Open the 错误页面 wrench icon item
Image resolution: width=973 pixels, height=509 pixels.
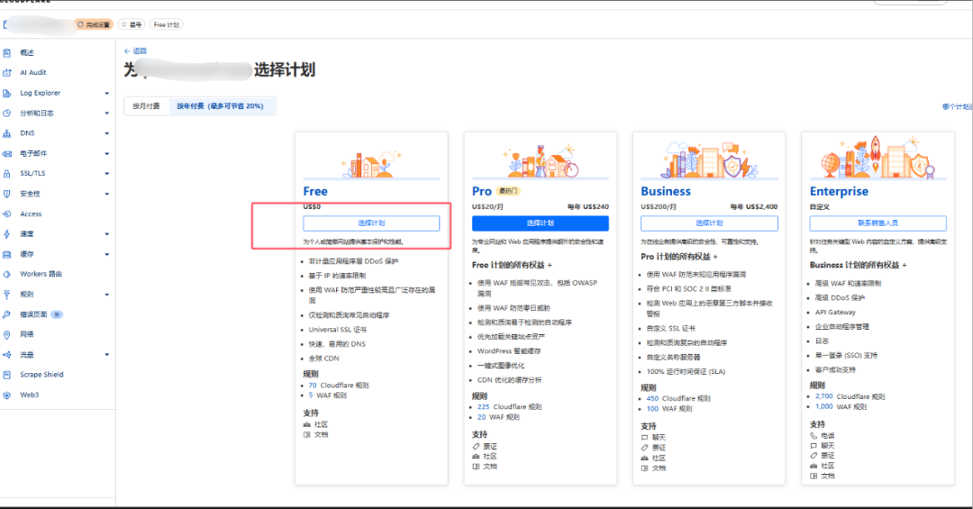[7, 314]
